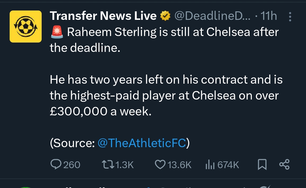Viewport: 306px width, 188px height.
Task: Click the 13.6K likes count
Action: [180, 165]
